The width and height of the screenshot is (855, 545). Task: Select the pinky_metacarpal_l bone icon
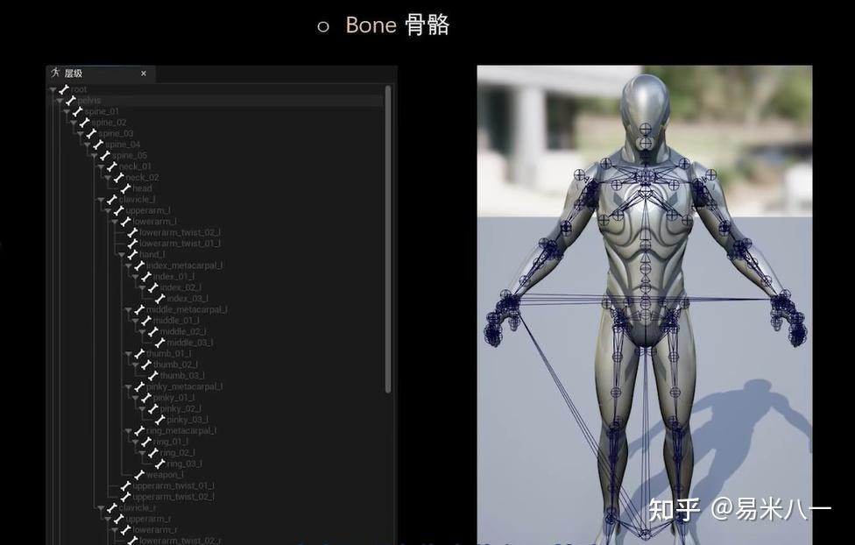138,386
